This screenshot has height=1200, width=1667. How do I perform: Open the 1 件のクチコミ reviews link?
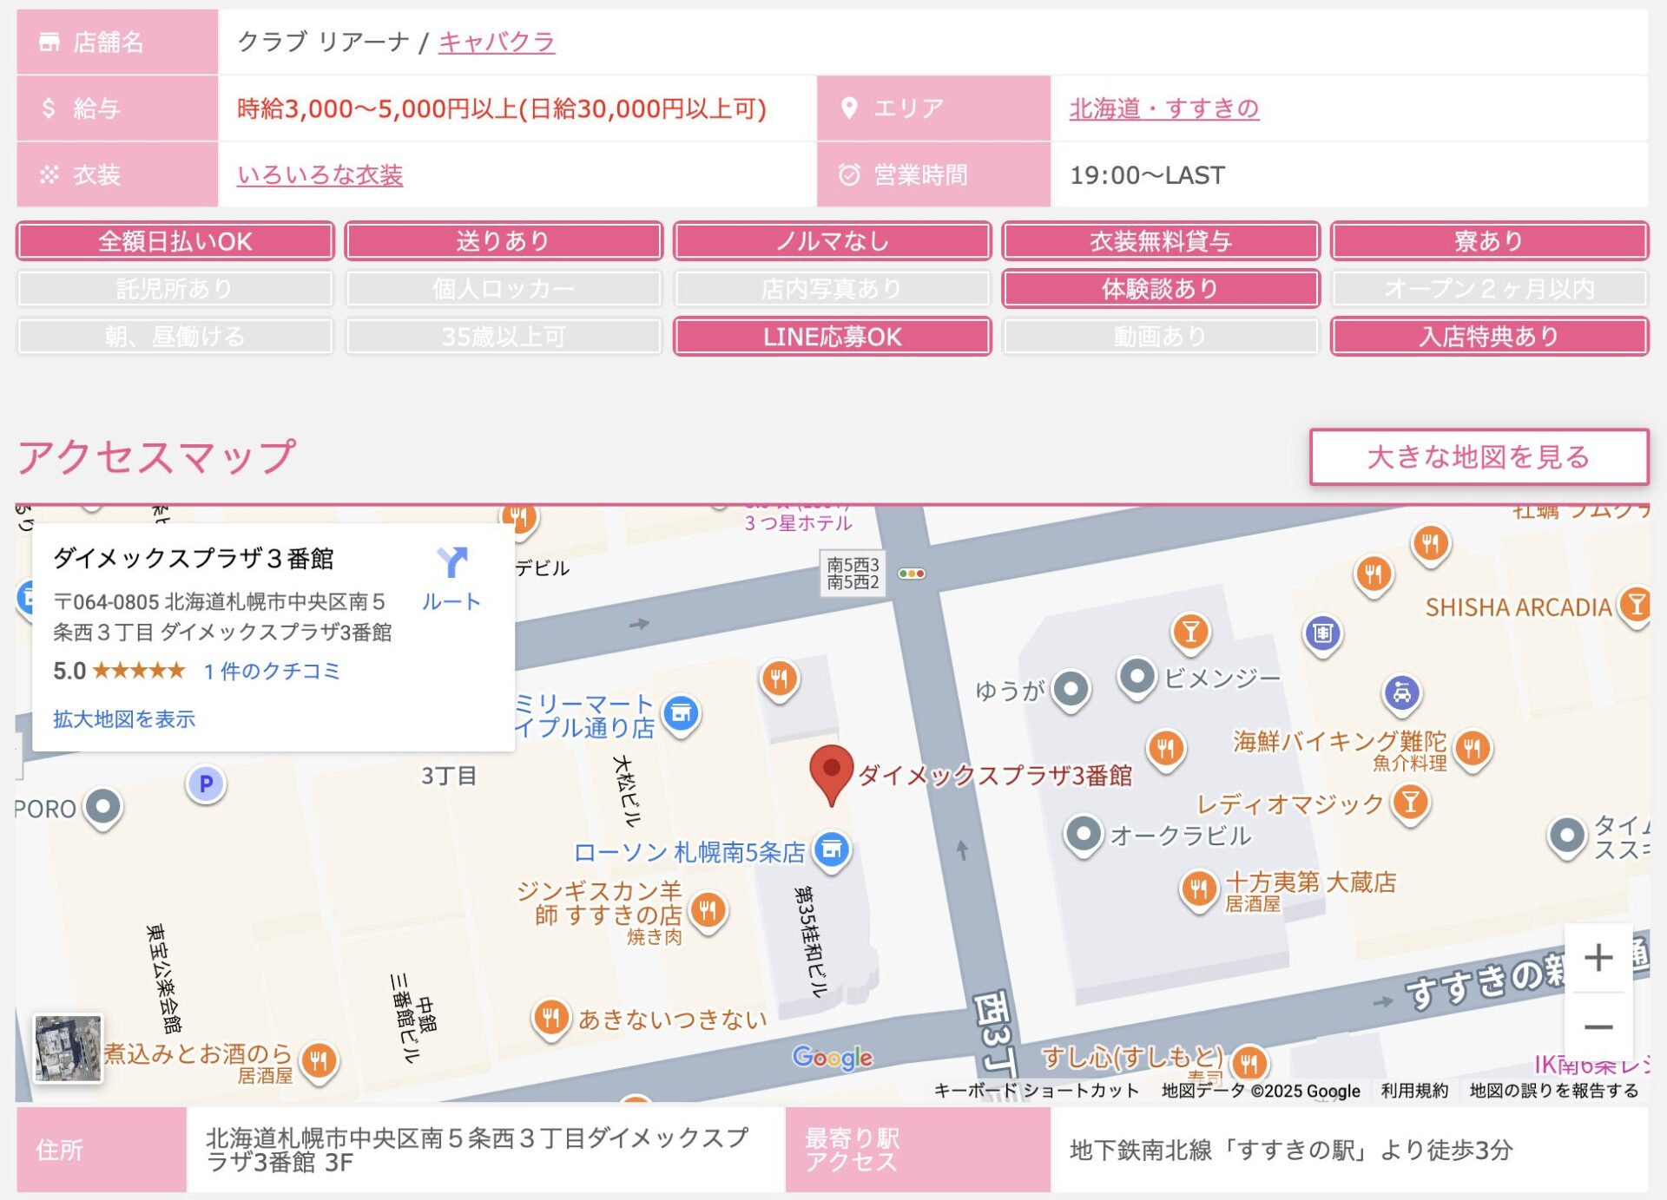pyautogui.click(x=272, y=671)
